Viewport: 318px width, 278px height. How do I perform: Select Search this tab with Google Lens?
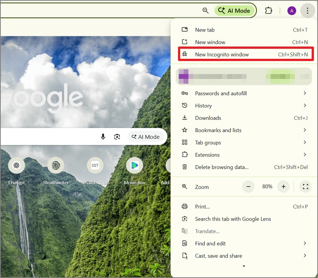[244, 219]
